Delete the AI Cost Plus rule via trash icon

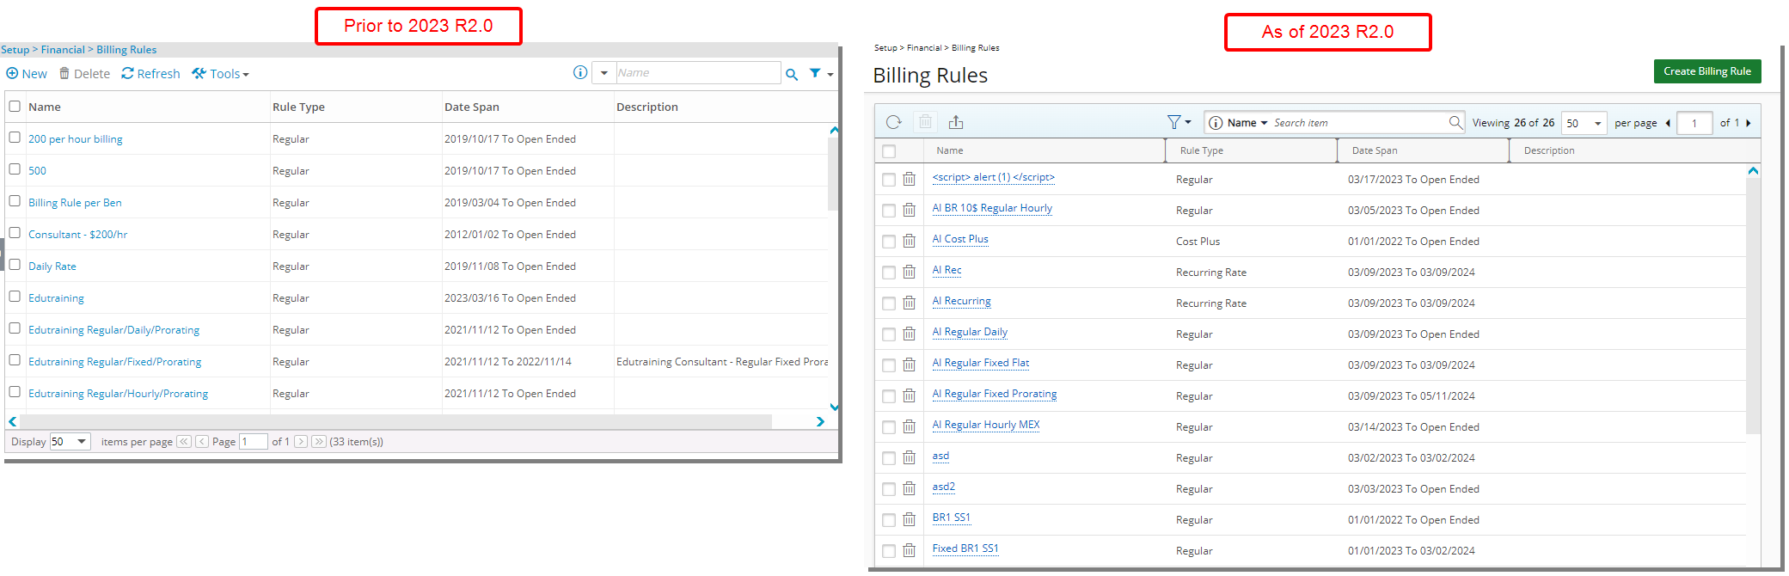coord(910,242)
